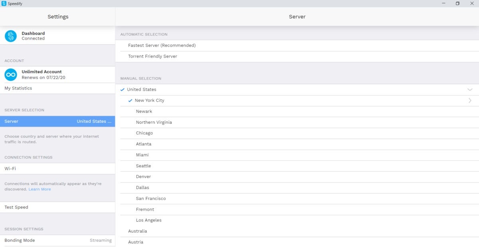The image size is (479, 247).
Task: Follow the Learn More link
Action: coord(40,189)
